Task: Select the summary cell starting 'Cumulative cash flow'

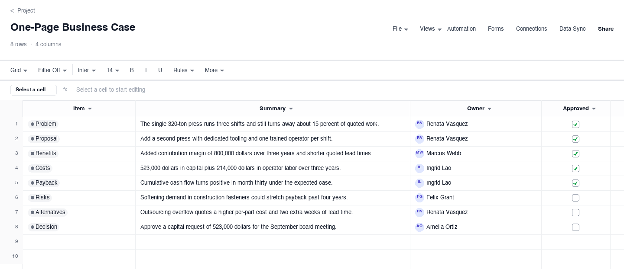Action: pyautogui.click(x=273, y=183)
